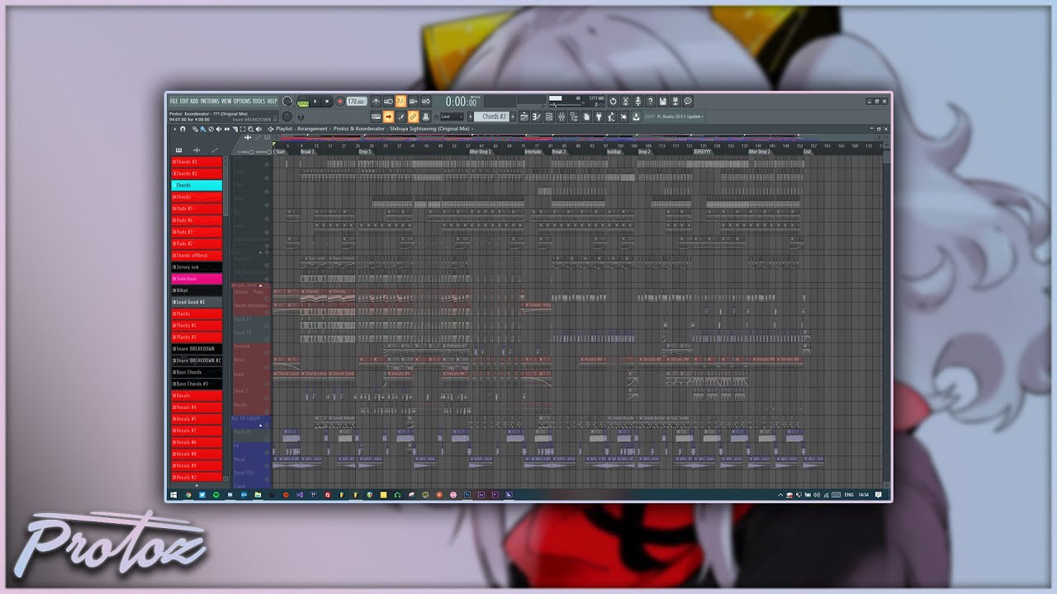Click the song position slider
The image size is (1057, 594).
[x=334, y=117]
